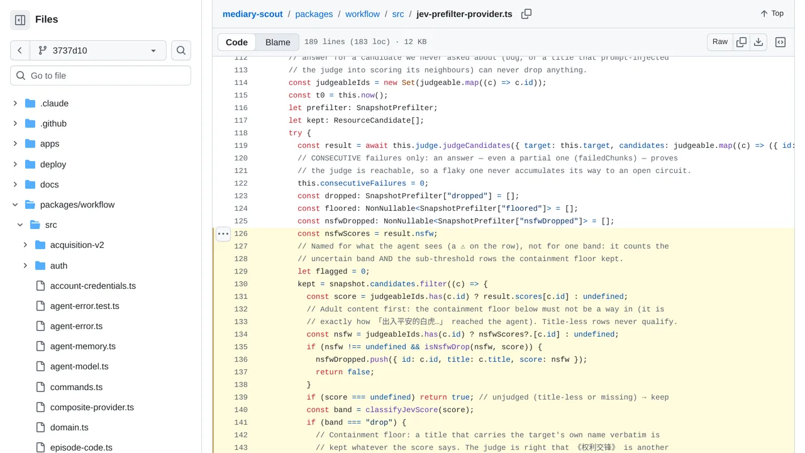Viewport: 805px width, 453px height.
Task: Open account-credentials.ts file
Action: pyautogui.click(x=93, y=286)
